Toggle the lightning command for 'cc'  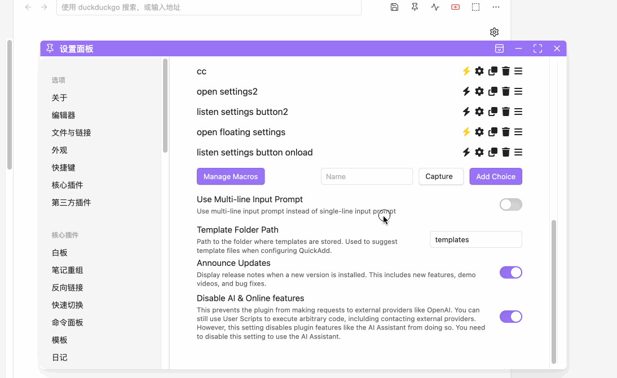coord(466,71)
